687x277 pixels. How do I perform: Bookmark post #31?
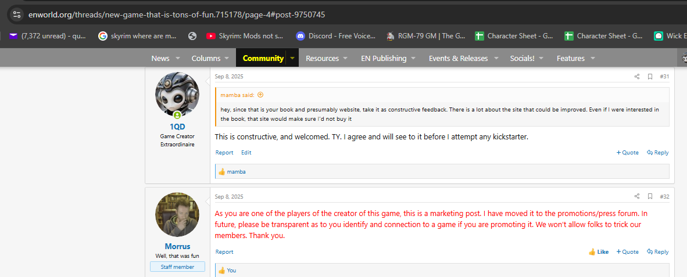pos(650,77)
